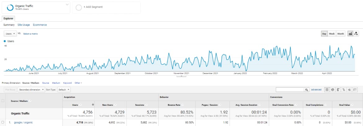Select the Week graph interval
The height and width of the screenshot is (126, 363).
coord(332,34)
